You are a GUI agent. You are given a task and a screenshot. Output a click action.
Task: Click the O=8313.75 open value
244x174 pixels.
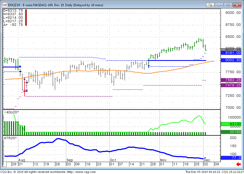click(x=13, y=11)
